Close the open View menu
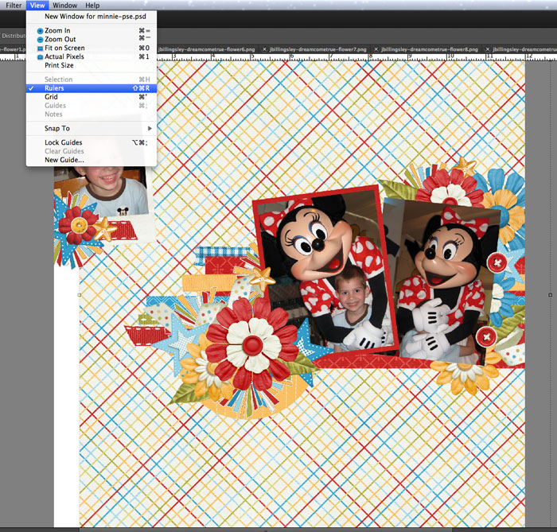557x532 pixels. 37,6
